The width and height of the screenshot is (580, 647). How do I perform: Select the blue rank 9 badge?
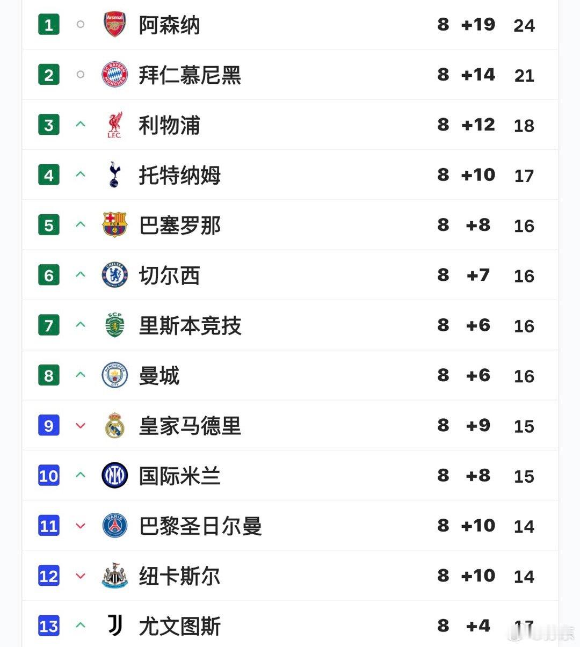point(49,426)
